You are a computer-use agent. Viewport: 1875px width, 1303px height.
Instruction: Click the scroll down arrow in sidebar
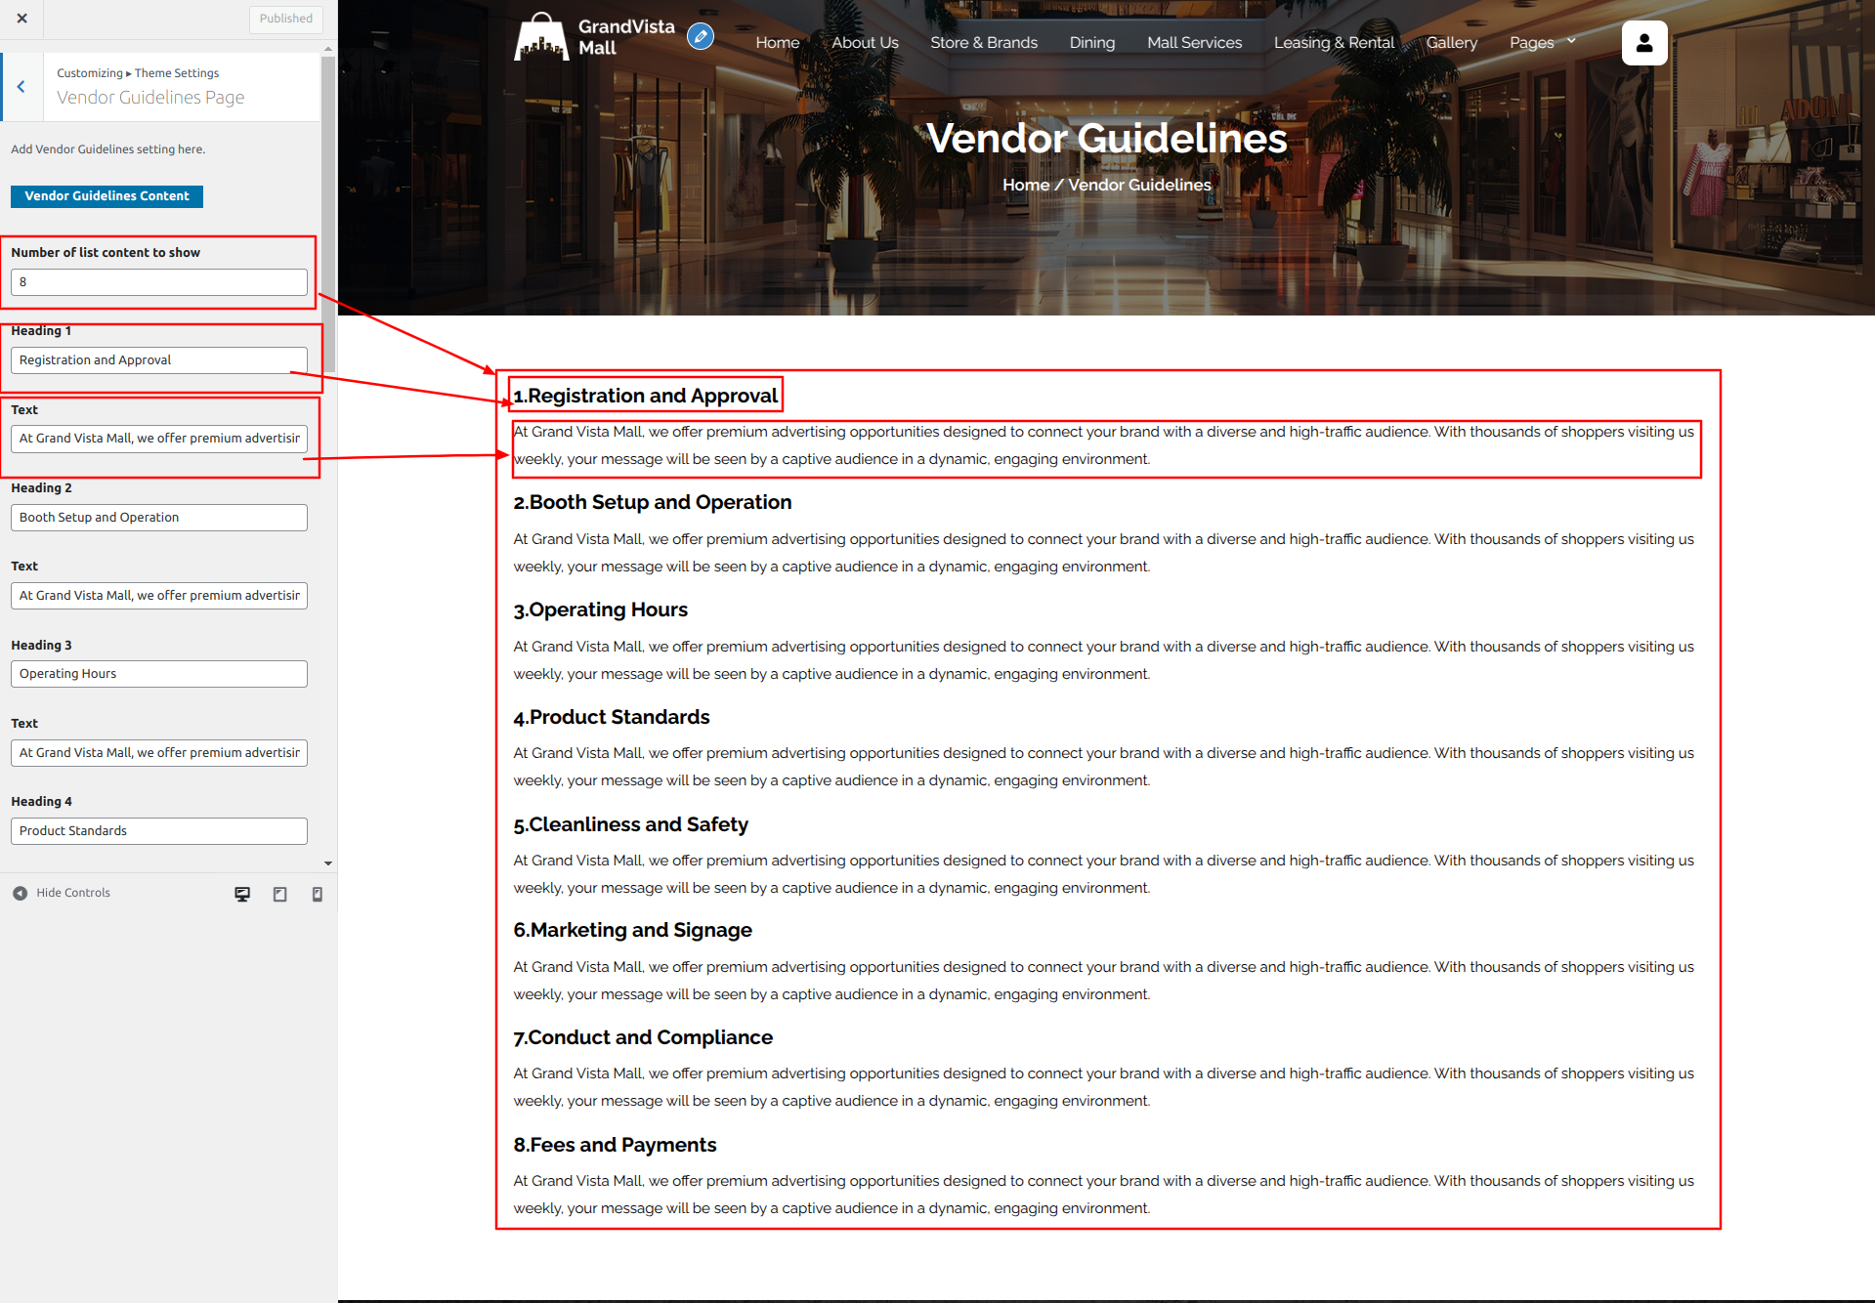click(x=328, y=863)
